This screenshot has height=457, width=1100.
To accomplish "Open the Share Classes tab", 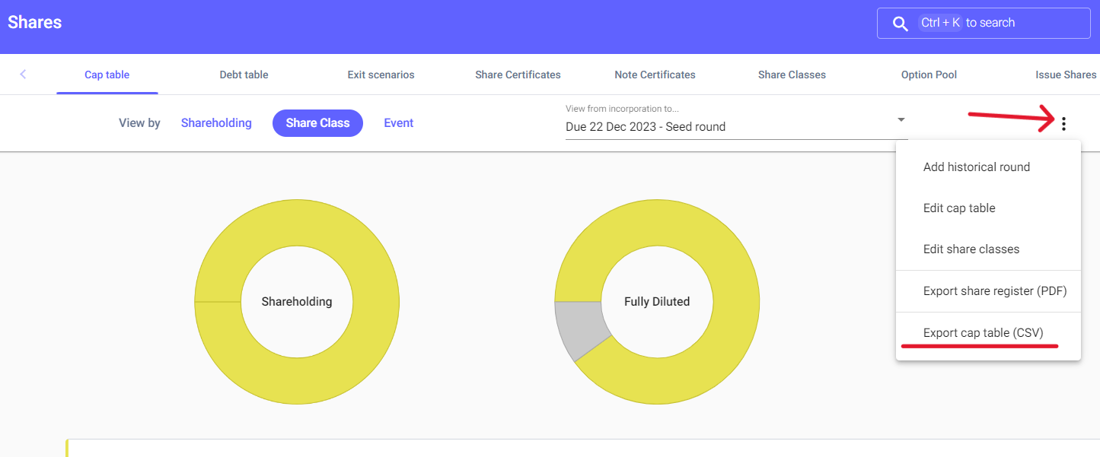I will tap(792, 75).
